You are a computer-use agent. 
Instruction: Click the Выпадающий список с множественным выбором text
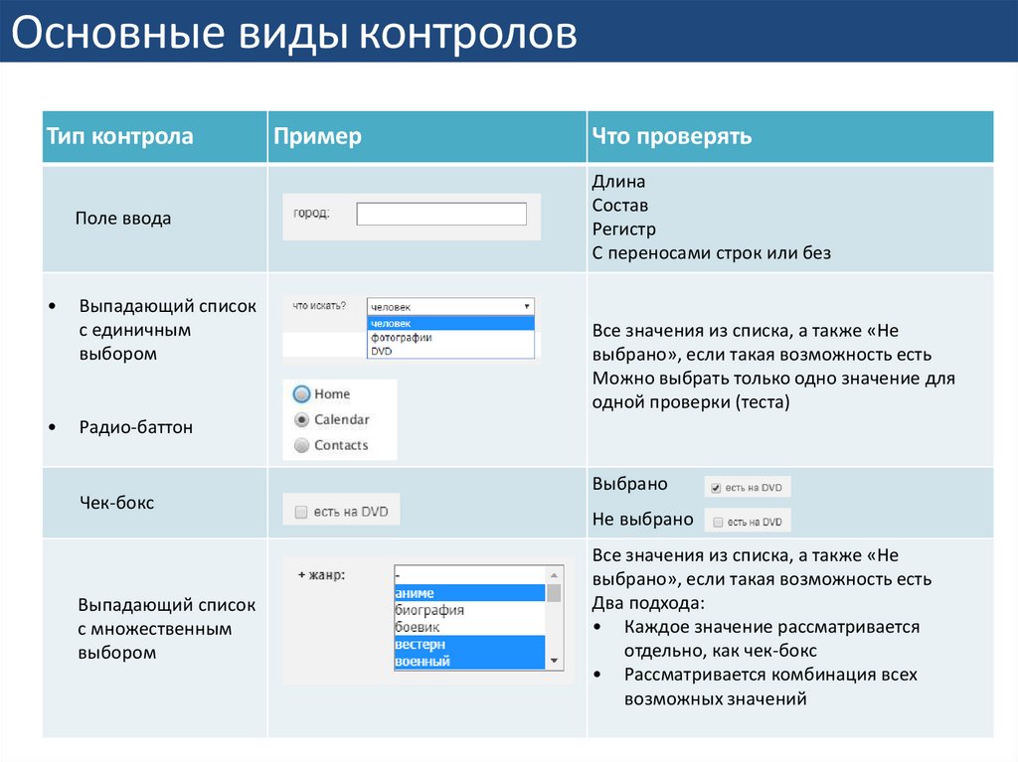pyautogui.click(x=166, y=628)
